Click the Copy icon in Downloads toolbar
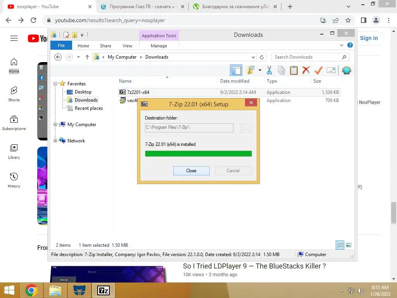Screen dimensions: 397x298 click(x=281, y=70)
